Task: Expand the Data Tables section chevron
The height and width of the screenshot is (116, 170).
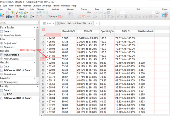Action: [x=34, y=28]
